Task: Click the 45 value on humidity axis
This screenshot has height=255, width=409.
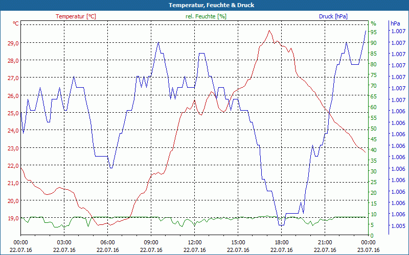Action: pos(374,139)
